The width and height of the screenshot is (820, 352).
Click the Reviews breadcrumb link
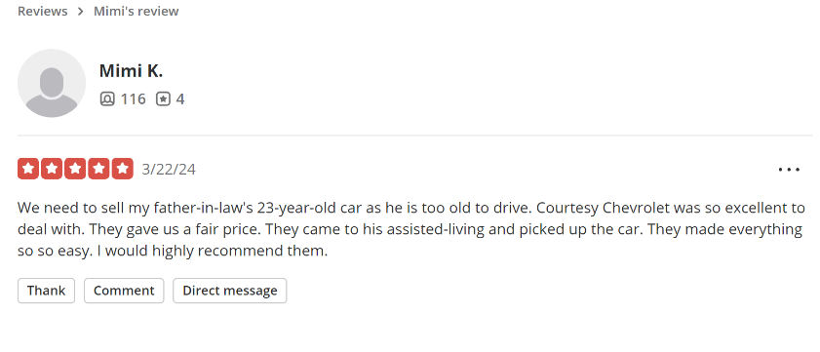click(x=42, y=11)
